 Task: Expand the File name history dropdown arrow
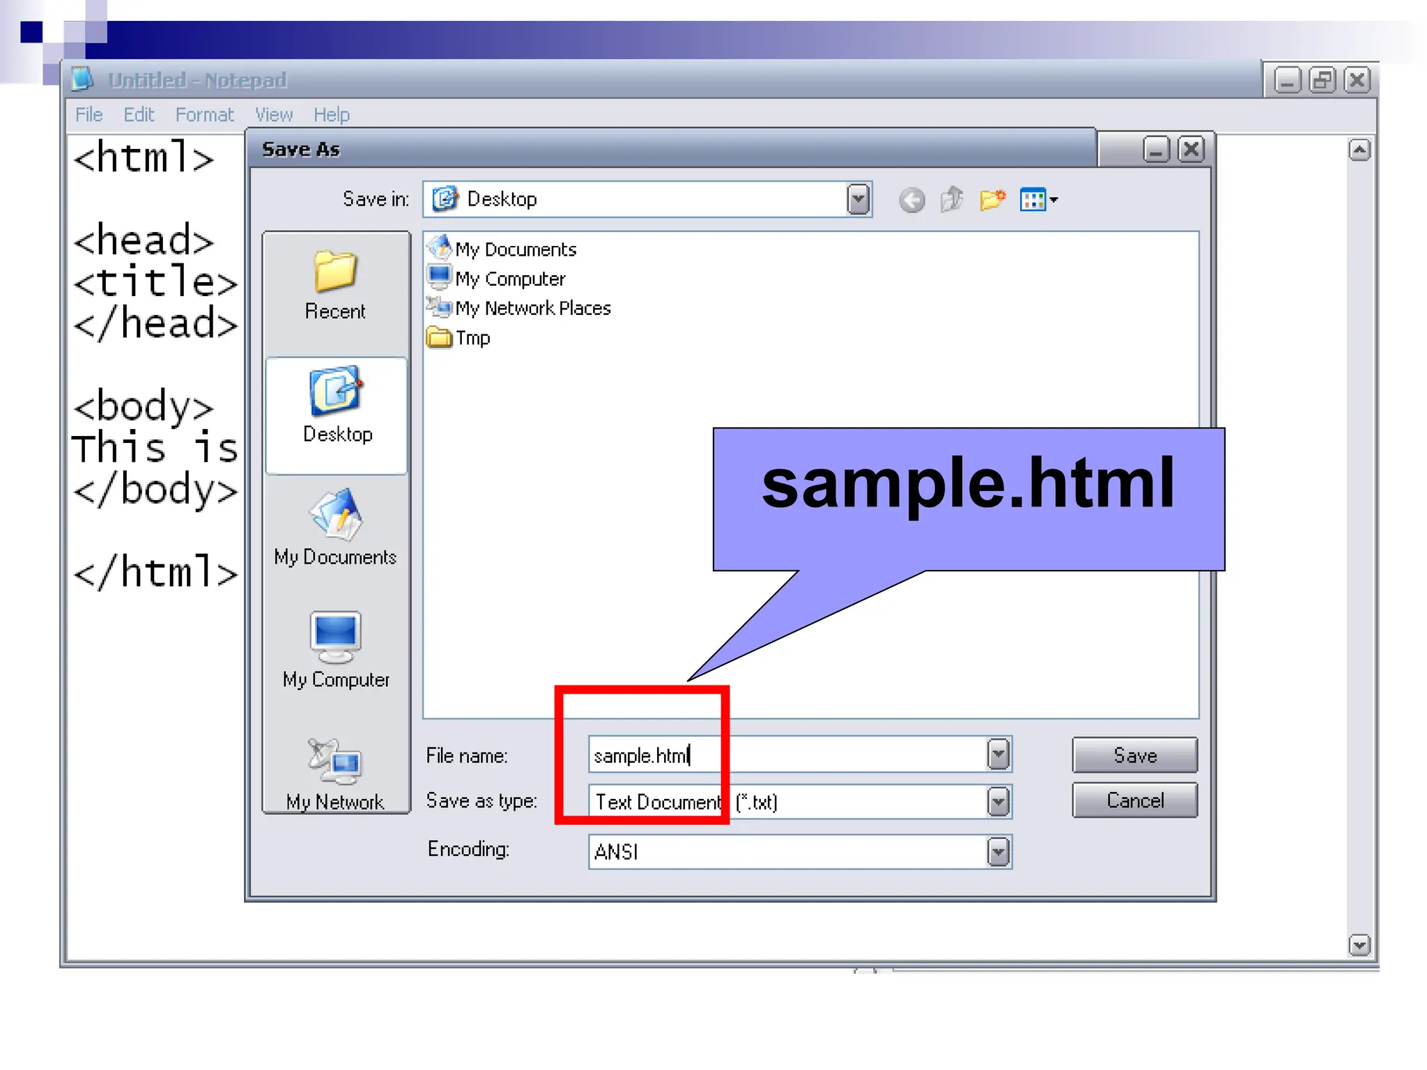click(998, 754)
